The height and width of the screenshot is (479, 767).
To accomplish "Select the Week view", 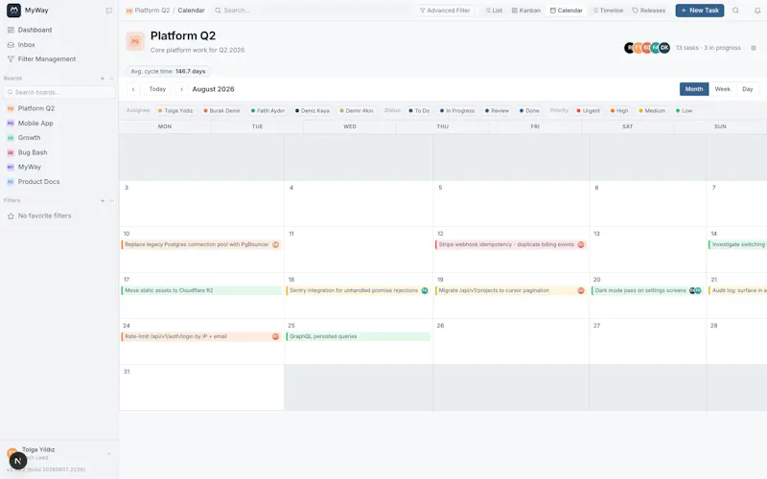I will [x=722, y=89].
